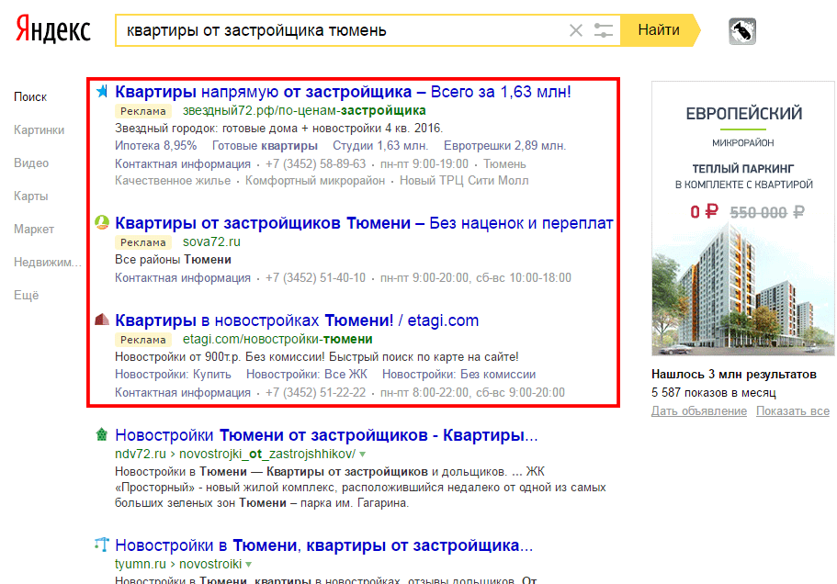Image resolution: width=837 pixels, height=584 pixels.
Task: Open Новостройки: Все ЖК sitelink
Action: [x=307, y=375]
